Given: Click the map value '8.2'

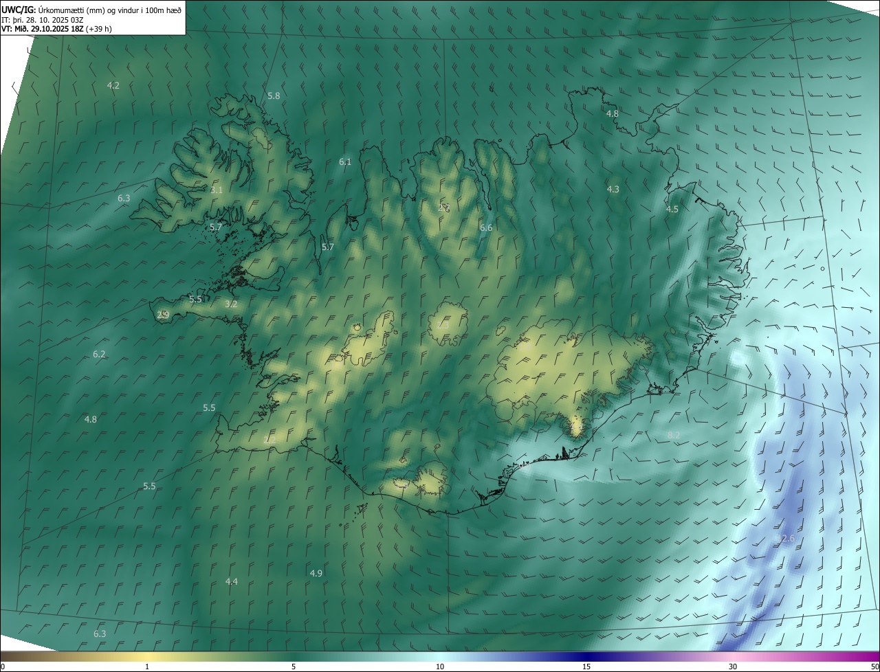Looking at the screenshot, I should [x=674, y=436].
